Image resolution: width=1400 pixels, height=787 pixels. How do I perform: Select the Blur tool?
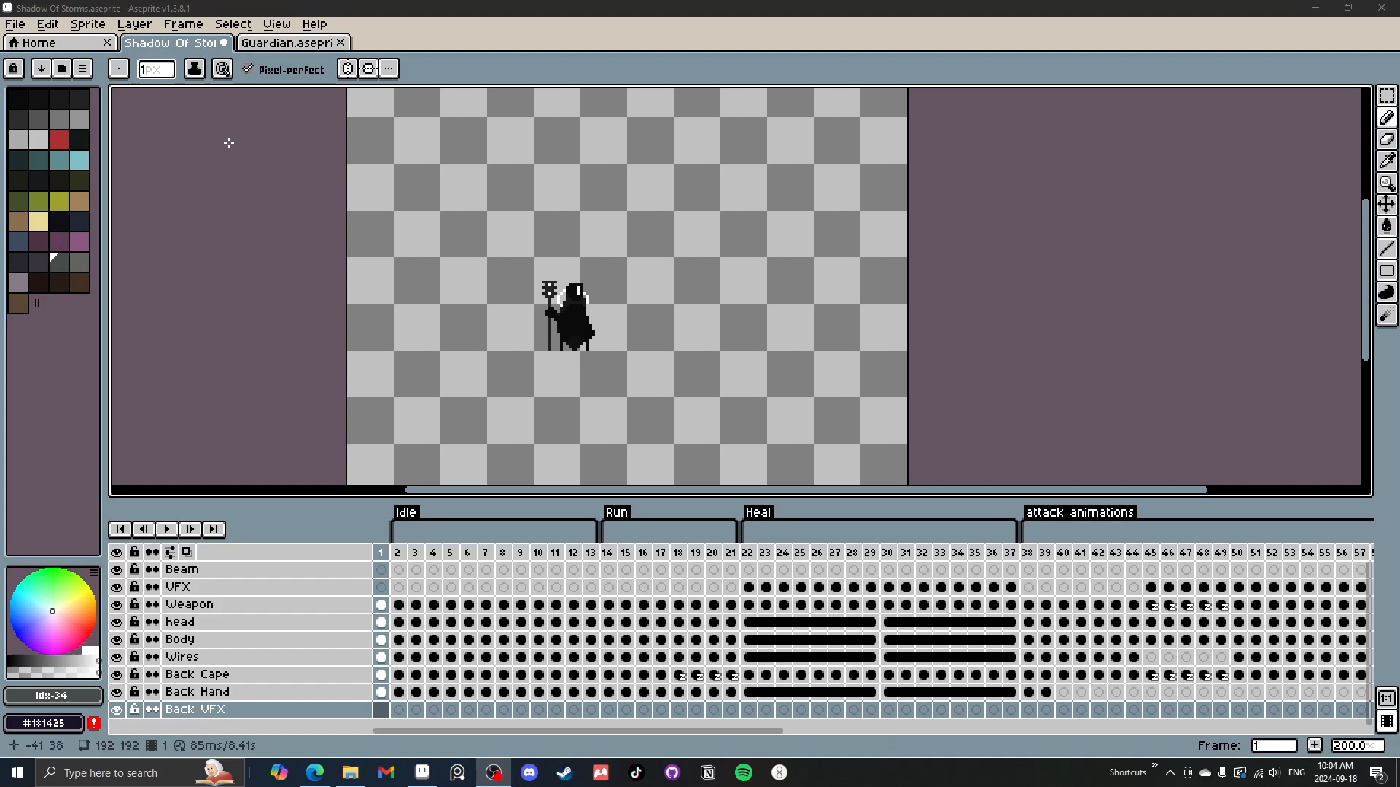coord(1387,314)
